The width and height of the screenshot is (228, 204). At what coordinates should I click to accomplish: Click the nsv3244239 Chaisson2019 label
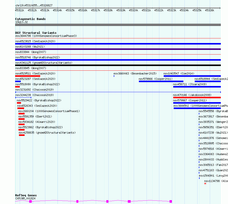coord(35,95)
